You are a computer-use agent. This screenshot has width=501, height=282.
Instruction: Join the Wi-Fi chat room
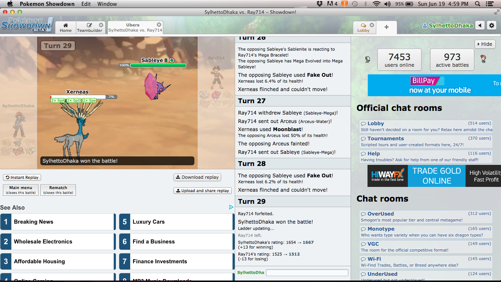426,262
